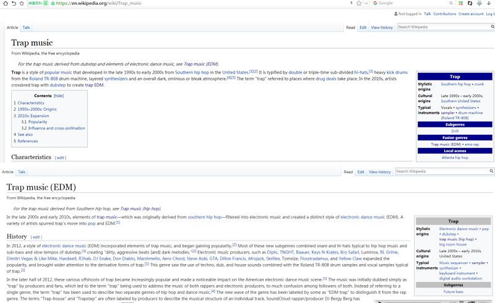Follow the popular music link in intro
The height and width of the screenshot is (303, 495).
[58, 72]
